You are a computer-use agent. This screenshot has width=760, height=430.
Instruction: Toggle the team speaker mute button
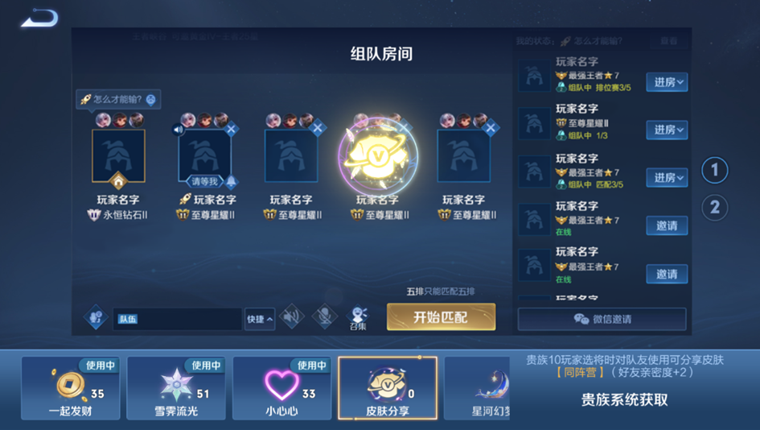292,317
